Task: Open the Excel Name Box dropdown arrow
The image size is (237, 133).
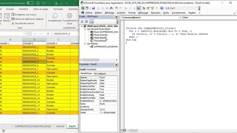Action: pyautogui.click(x=24, y=34)
